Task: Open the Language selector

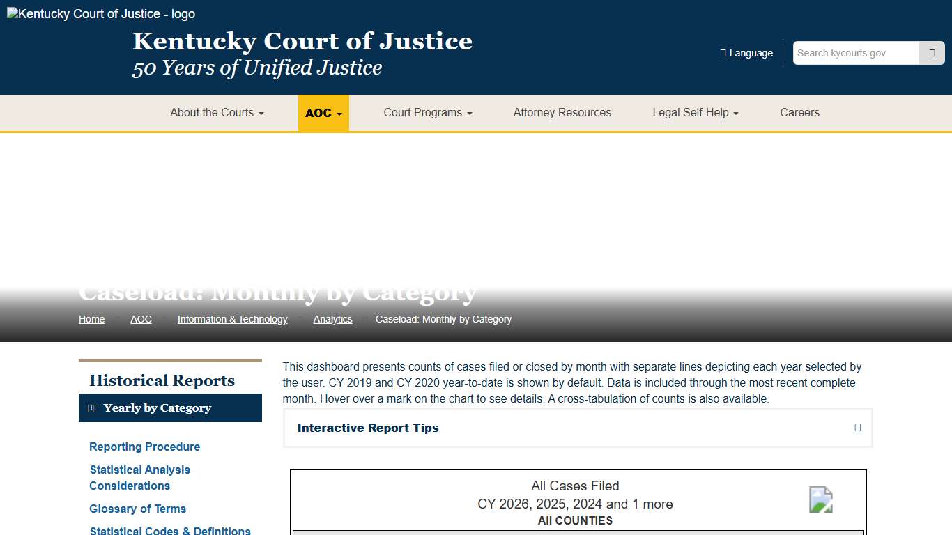Action: (746, 52)
